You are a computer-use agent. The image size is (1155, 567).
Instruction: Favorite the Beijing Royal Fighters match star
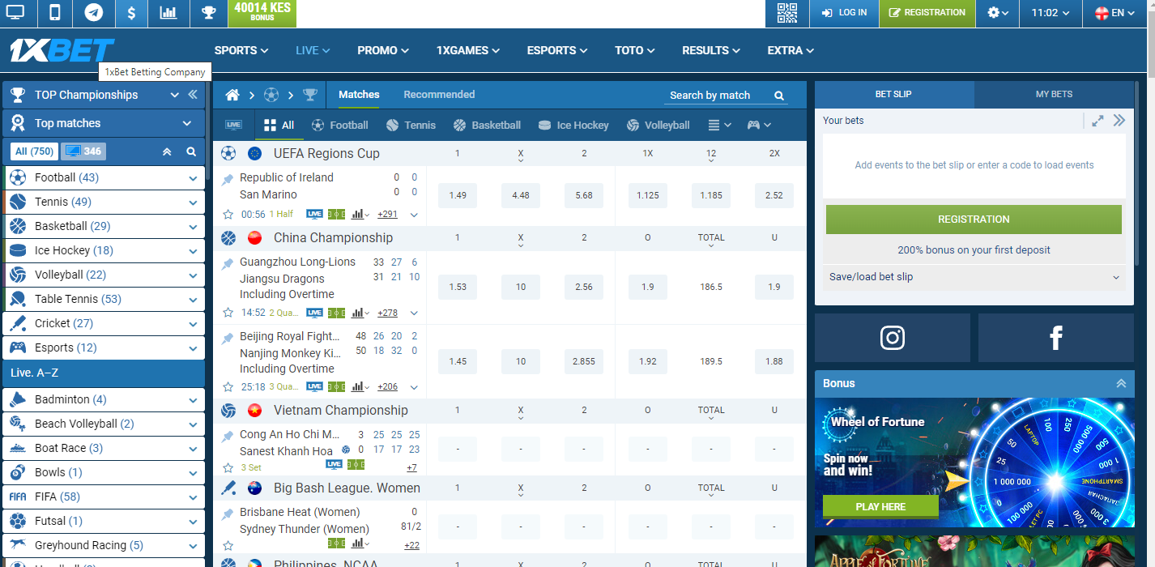click(x=228, y=387)
